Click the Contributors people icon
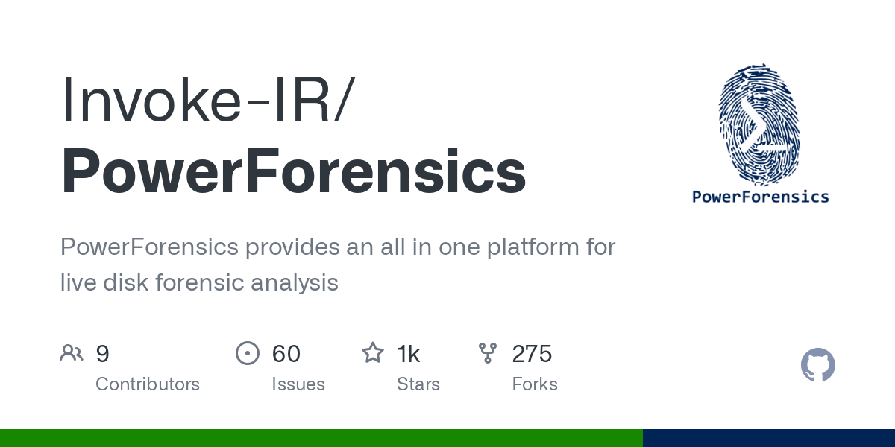Viewport: 895px width, 447px height. click(72, 352)
